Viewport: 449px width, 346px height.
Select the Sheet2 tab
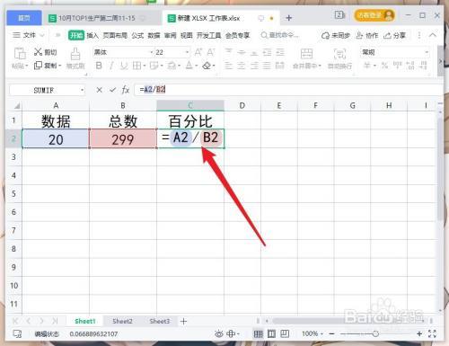pos(122,321)
